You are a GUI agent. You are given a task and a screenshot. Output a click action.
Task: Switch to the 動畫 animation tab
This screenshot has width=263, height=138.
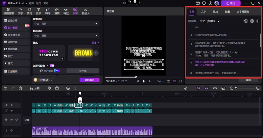pos(227,11)
